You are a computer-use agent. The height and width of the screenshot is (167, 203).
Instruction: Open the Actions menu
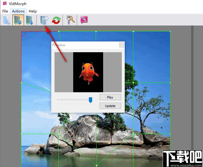pyautogui.click(x=18, y=11)
